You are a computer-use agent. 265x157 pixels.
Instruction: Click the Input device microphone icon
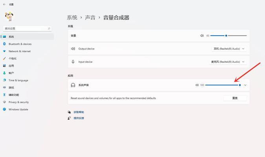pos(73,62)
